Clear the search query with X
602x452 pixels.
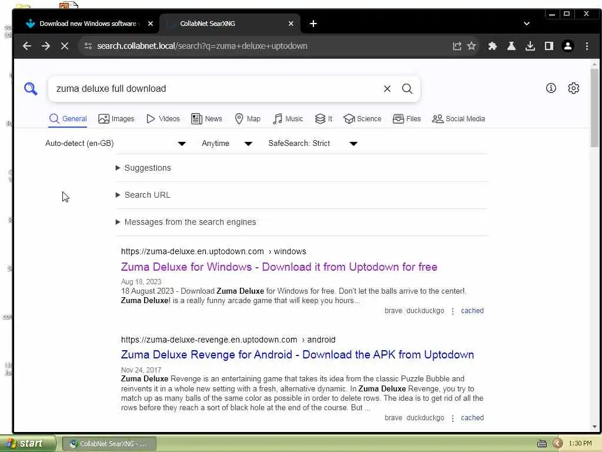coord(387,89)
